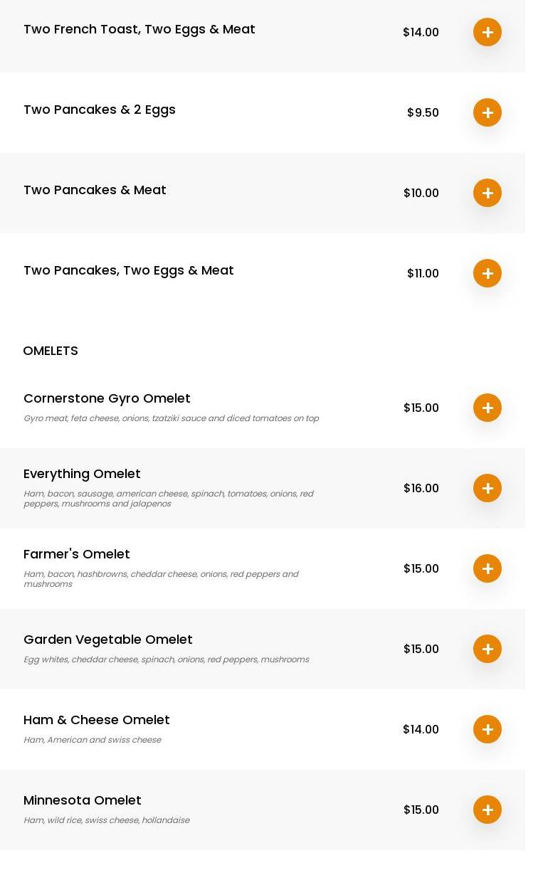The width and height of the screenshot is (548, 875).
Task: Add Garden Vegetable Omelet to cart
Action: 488,649
